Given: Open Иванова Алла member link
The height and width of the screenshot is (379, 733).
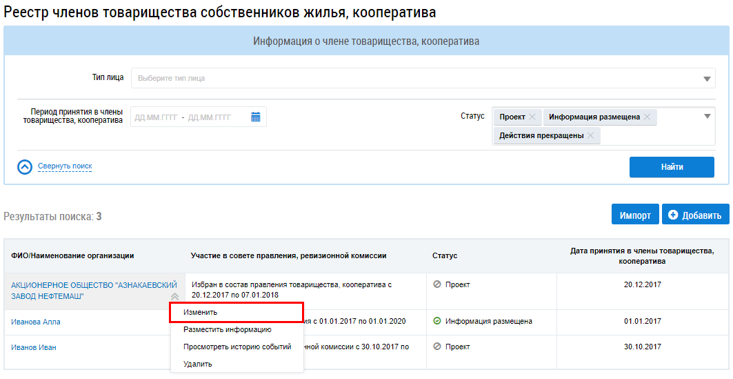Looking at the screenshot, I should (x=36, y=322).
